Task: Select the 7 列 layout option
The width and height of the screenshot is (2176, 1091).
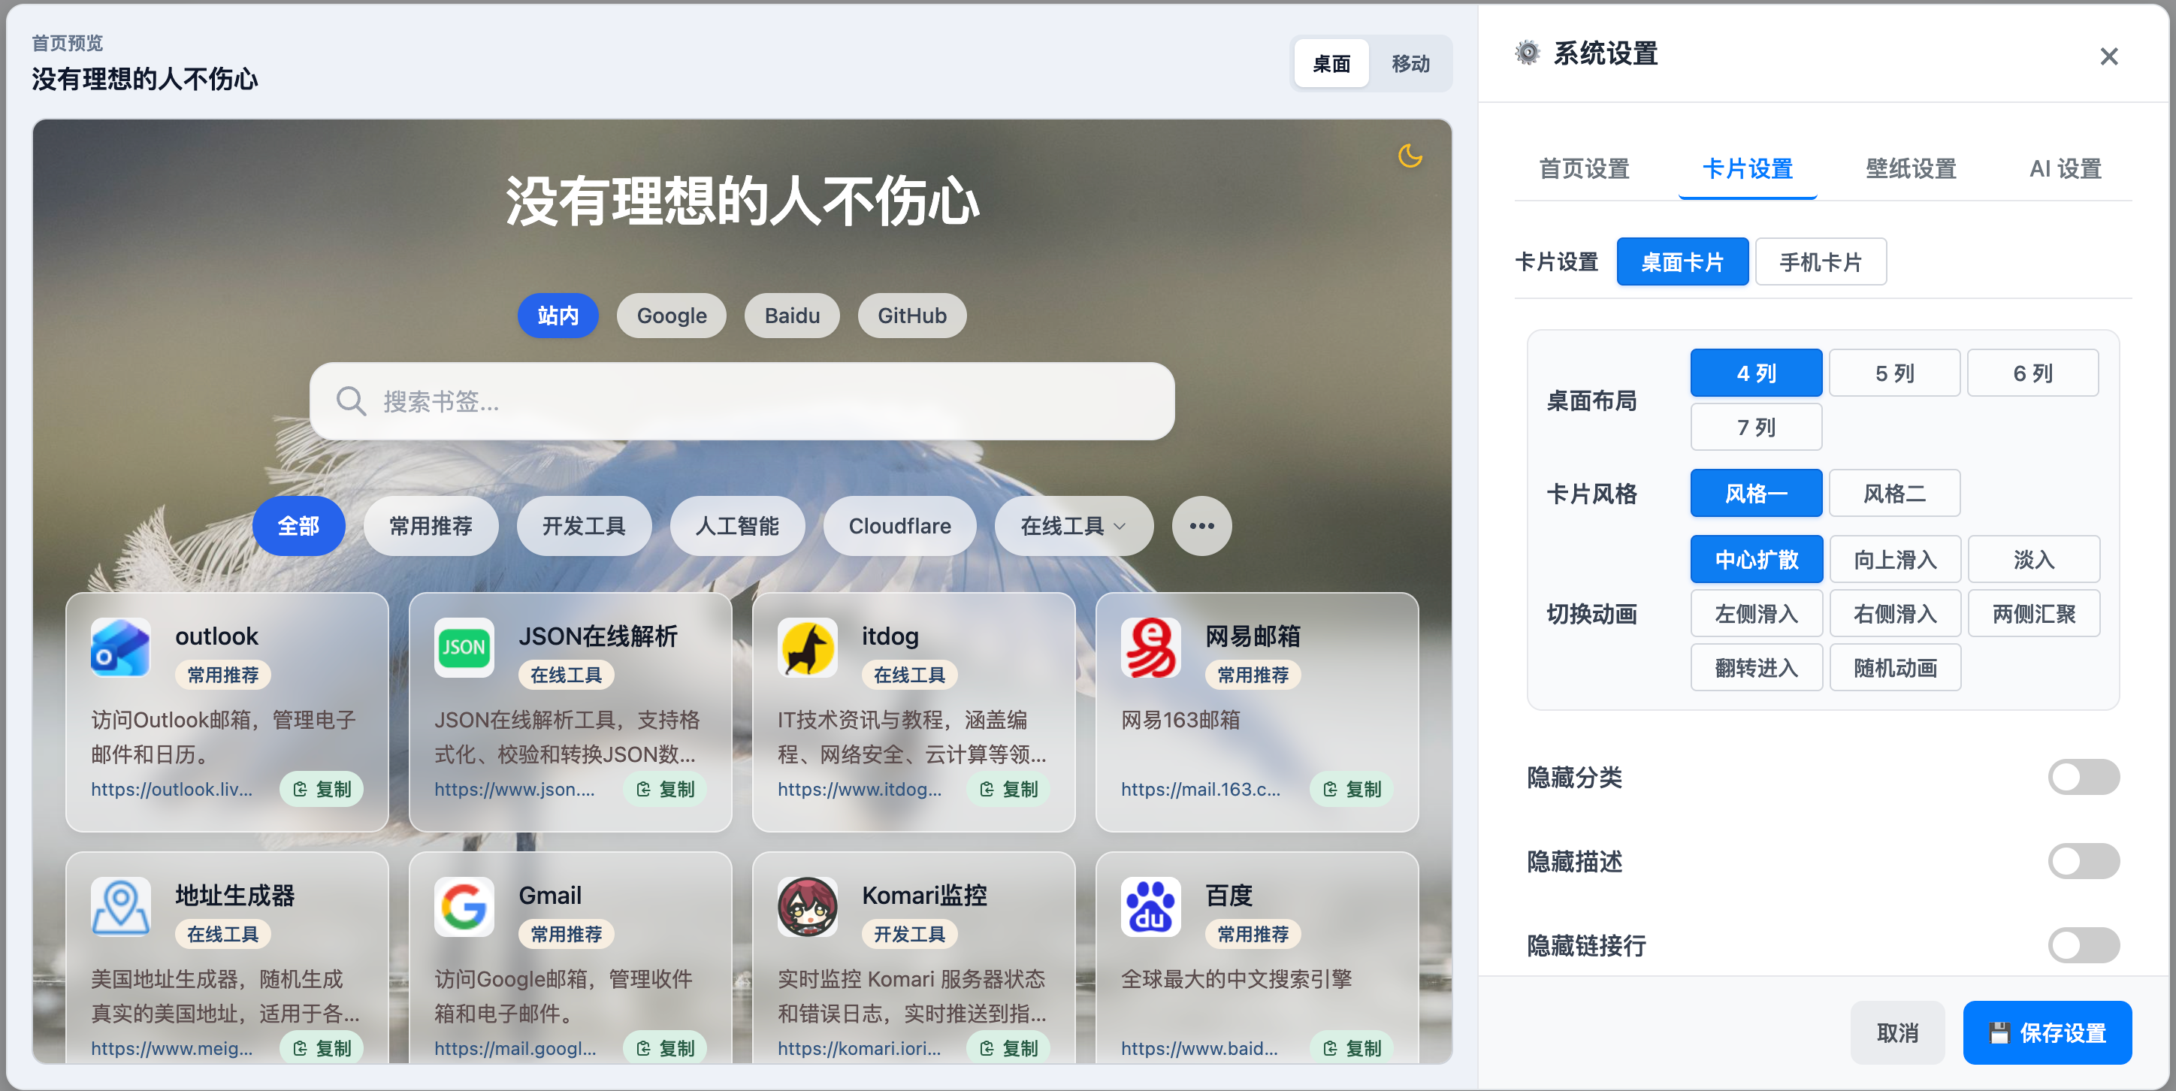Action: (1756, 428)
